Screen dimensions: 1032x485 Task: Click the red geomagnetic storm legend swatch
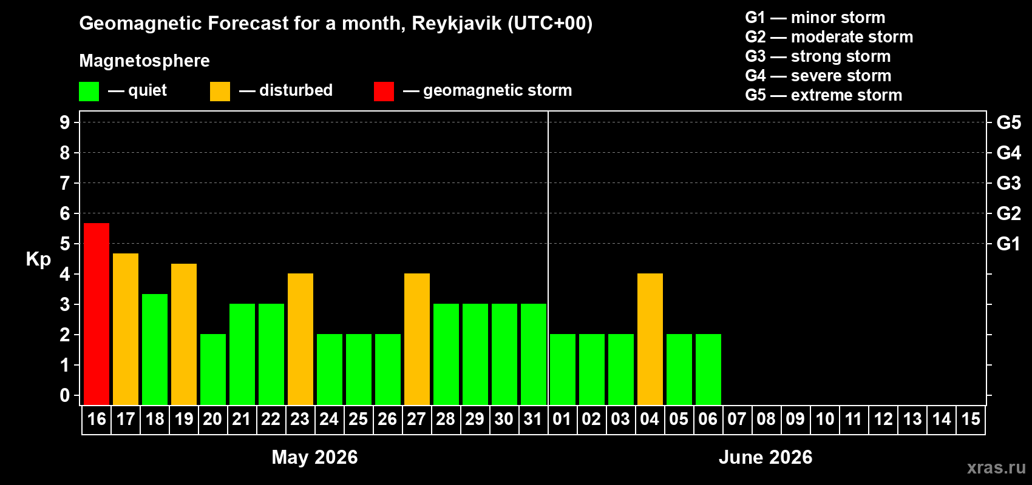click(x=384, y=92)
